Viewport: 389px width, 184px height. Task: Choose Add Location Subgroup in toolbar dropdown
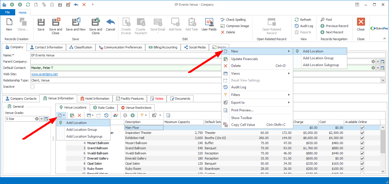pyautogui.click(x=83, y=136)
